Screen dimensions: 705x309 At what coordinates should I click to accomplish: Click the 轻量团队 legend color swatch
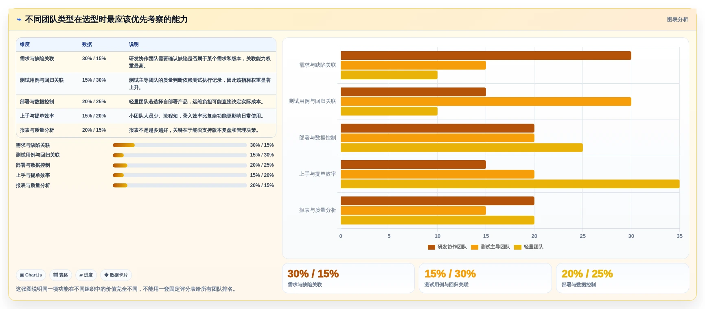[518, 247]
